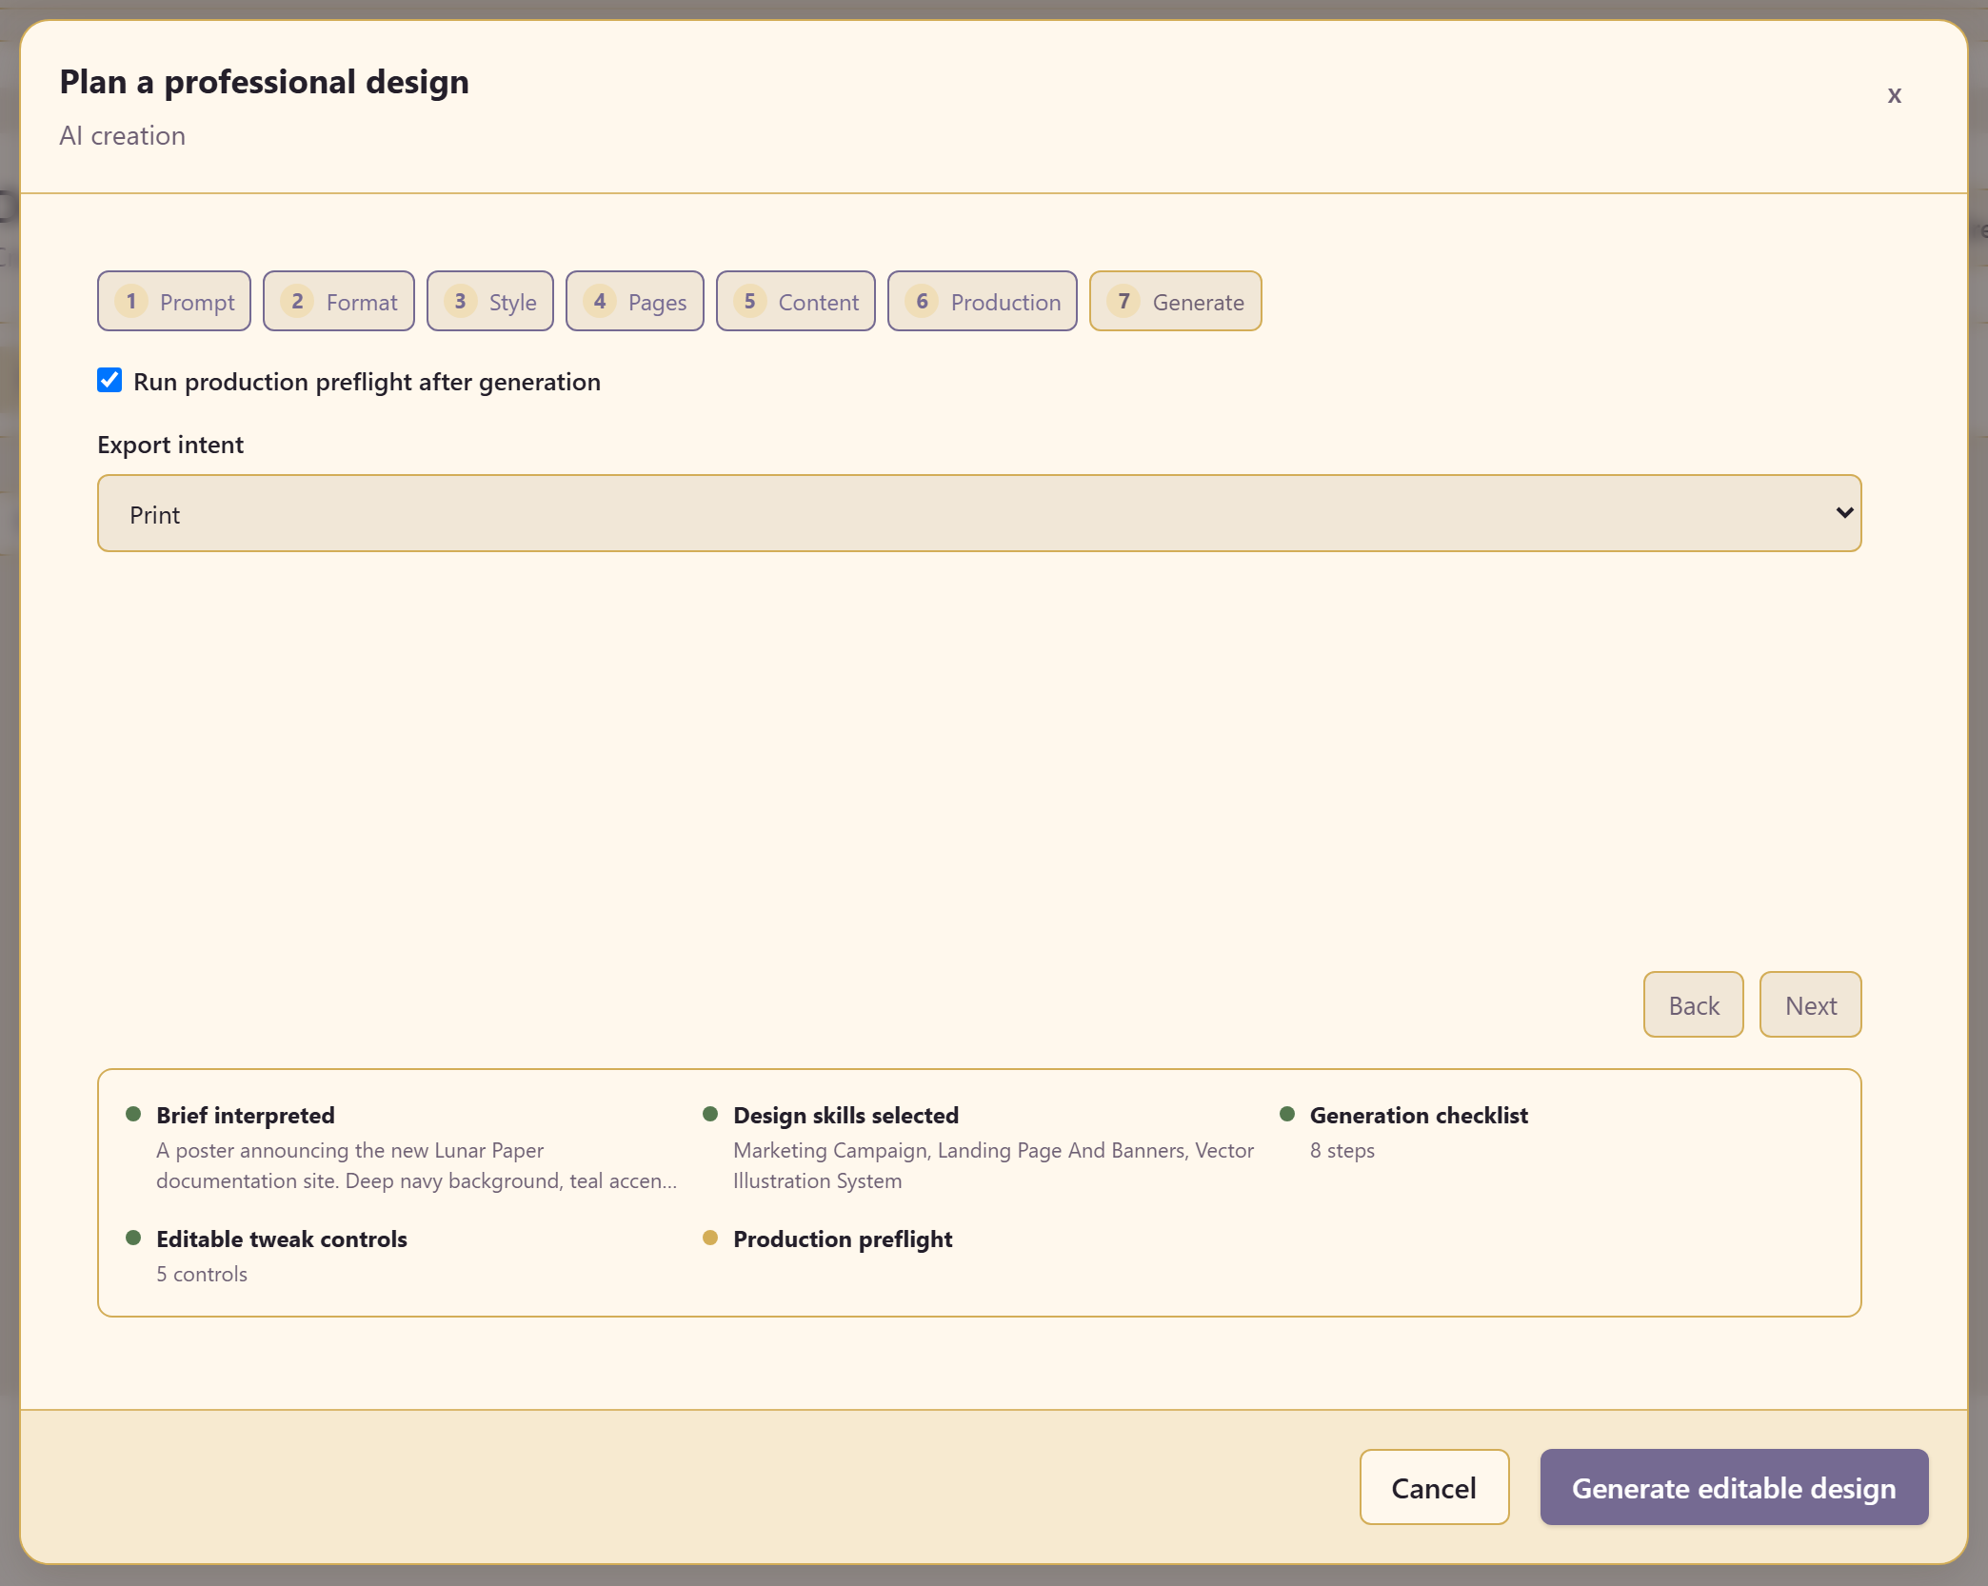The height and width of the screenshot is (1586, 1988).
Task: Go to the Prompt step tab
Action: tap(174, 301)
